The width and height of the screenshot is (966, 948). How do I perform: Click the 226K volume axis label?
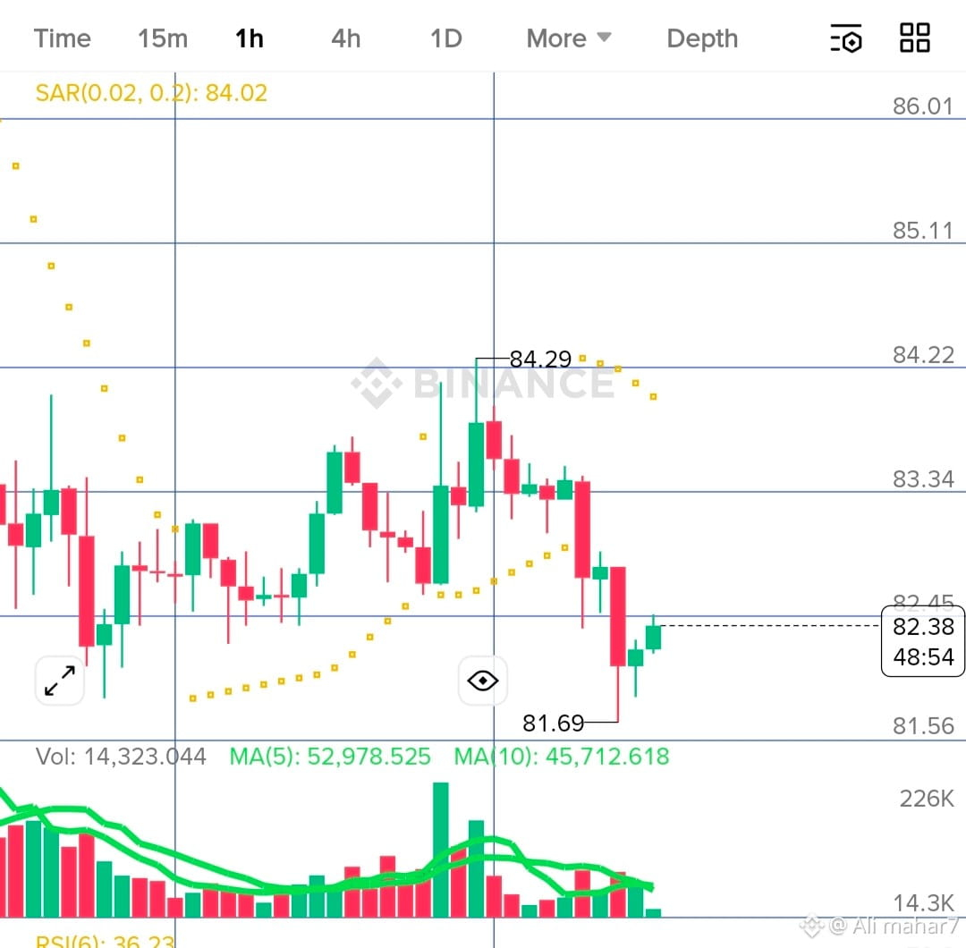tap(927, 799)
